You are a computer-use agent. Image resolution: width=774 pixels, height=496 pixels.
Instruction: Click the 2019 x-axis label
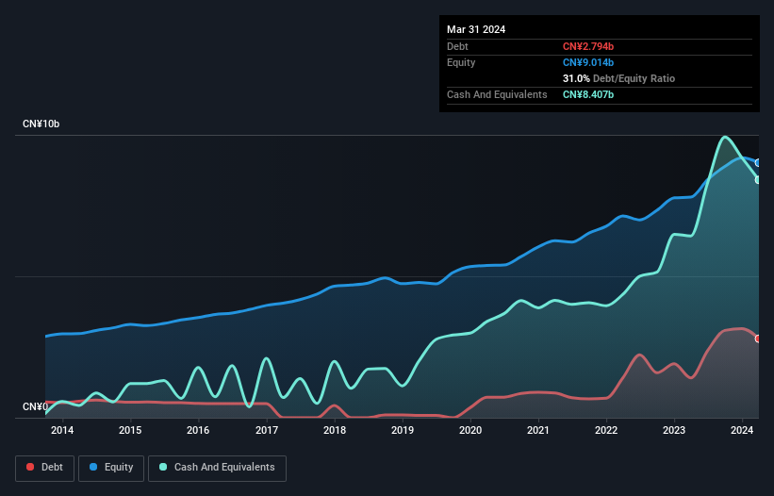[x=403, y=430]
